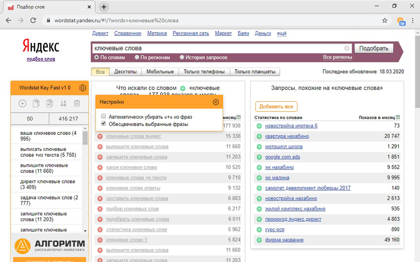Remove phrase 'запишите ключевые слова' at 11 203

[100, 157]
